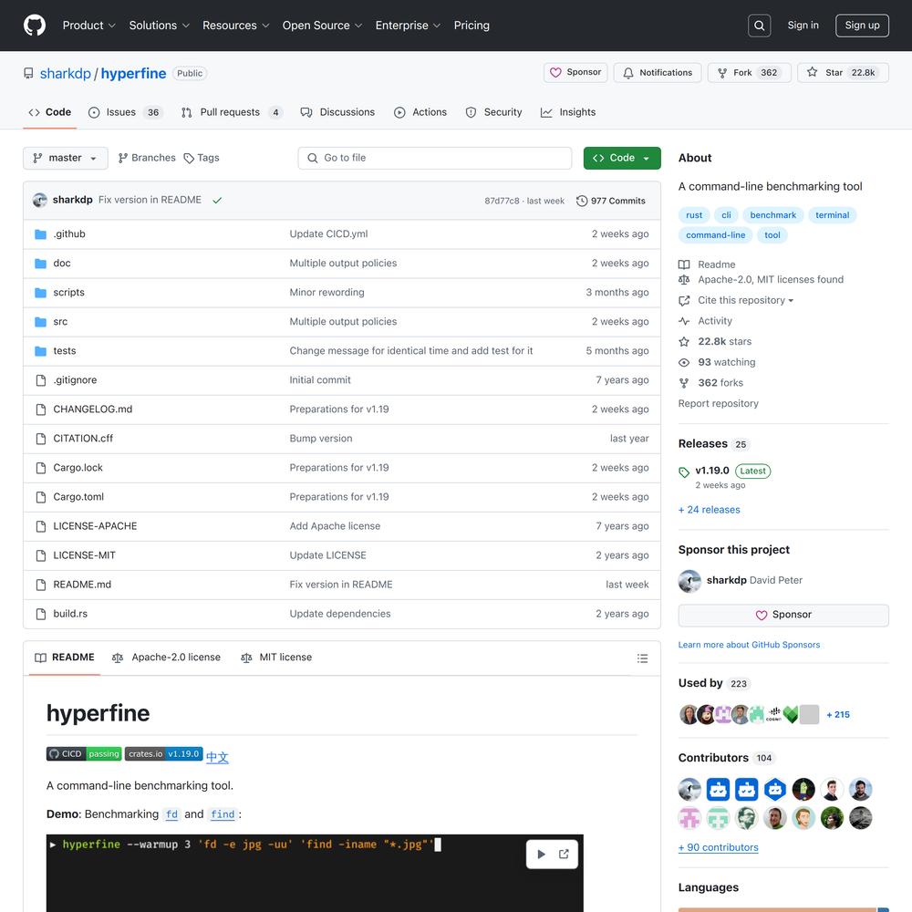Open the green Code dropdown button
The image size is (912, 912).
tap(622, 158)
